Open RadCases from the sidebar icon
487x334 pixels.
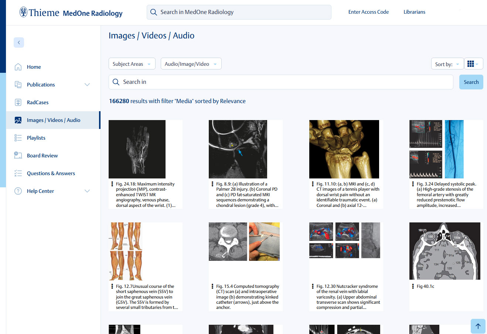tap(18, 102)
